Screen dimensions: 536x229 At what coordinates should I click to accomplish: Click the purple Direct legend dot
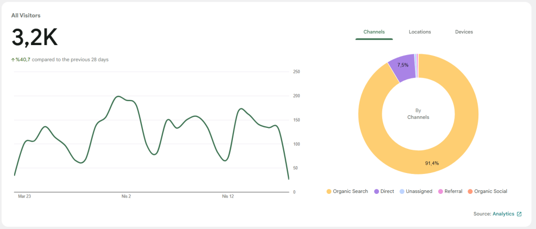coord(376,191)
